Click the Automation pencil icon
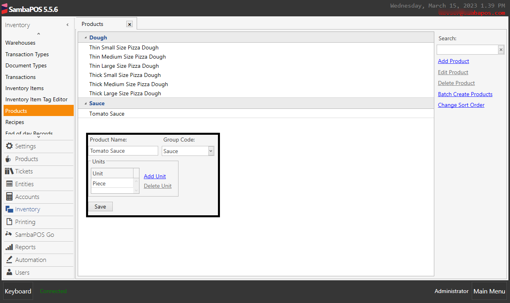 (9, 260)
